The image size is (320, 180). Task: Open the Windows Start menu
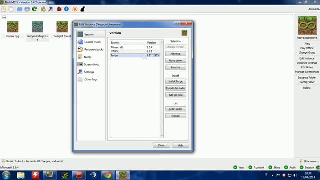click(6, 175)
